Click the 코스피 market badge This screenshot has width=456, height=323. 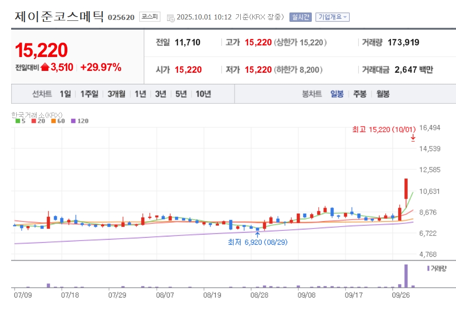tap(149, 17)
